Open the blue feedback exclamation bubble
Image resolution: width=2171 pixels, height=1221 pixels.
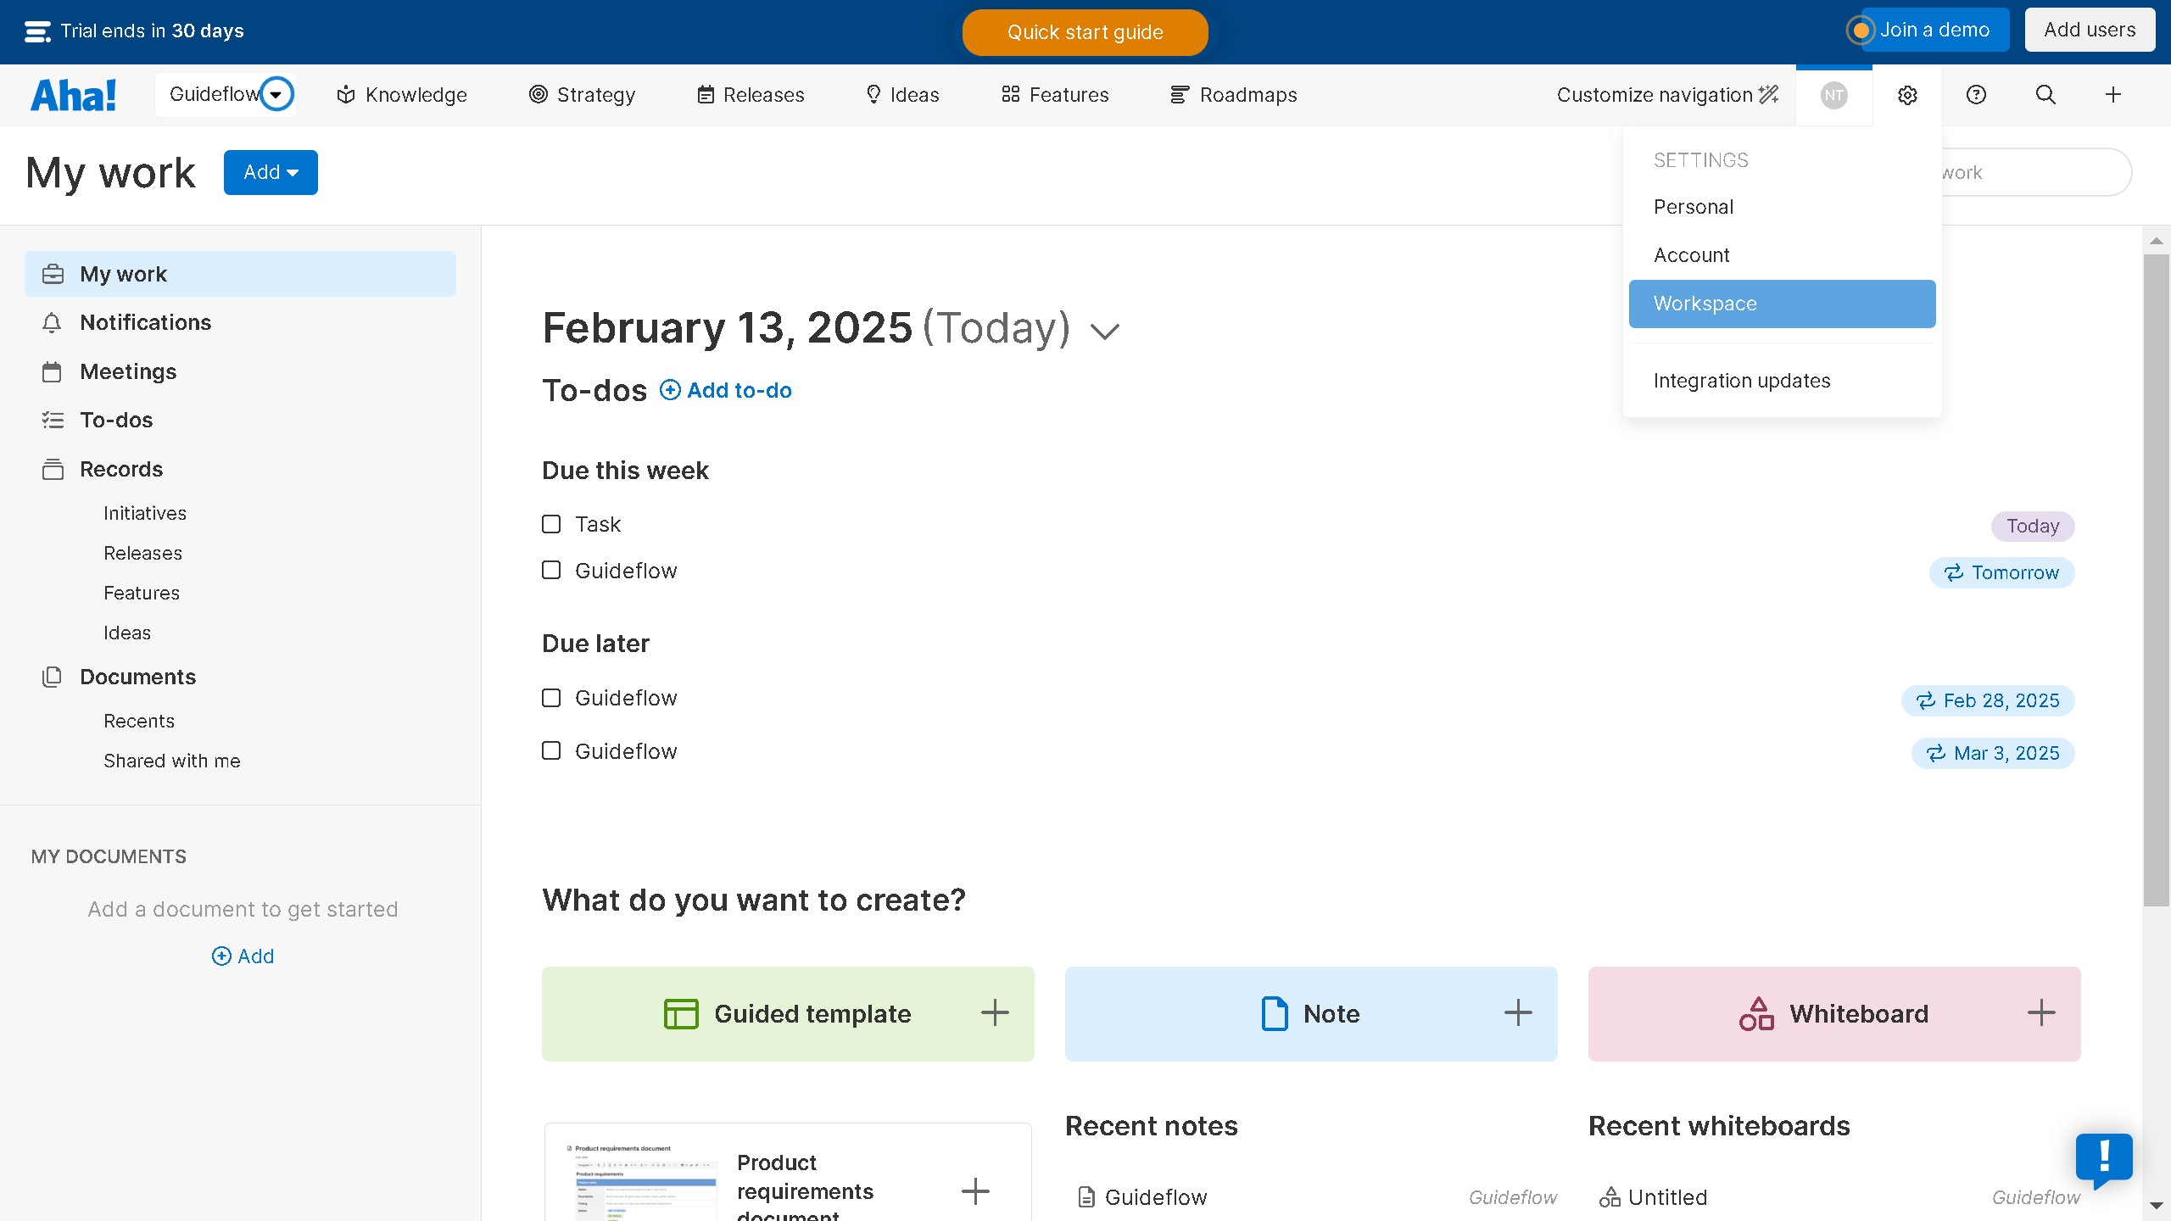point(2104,1157)
